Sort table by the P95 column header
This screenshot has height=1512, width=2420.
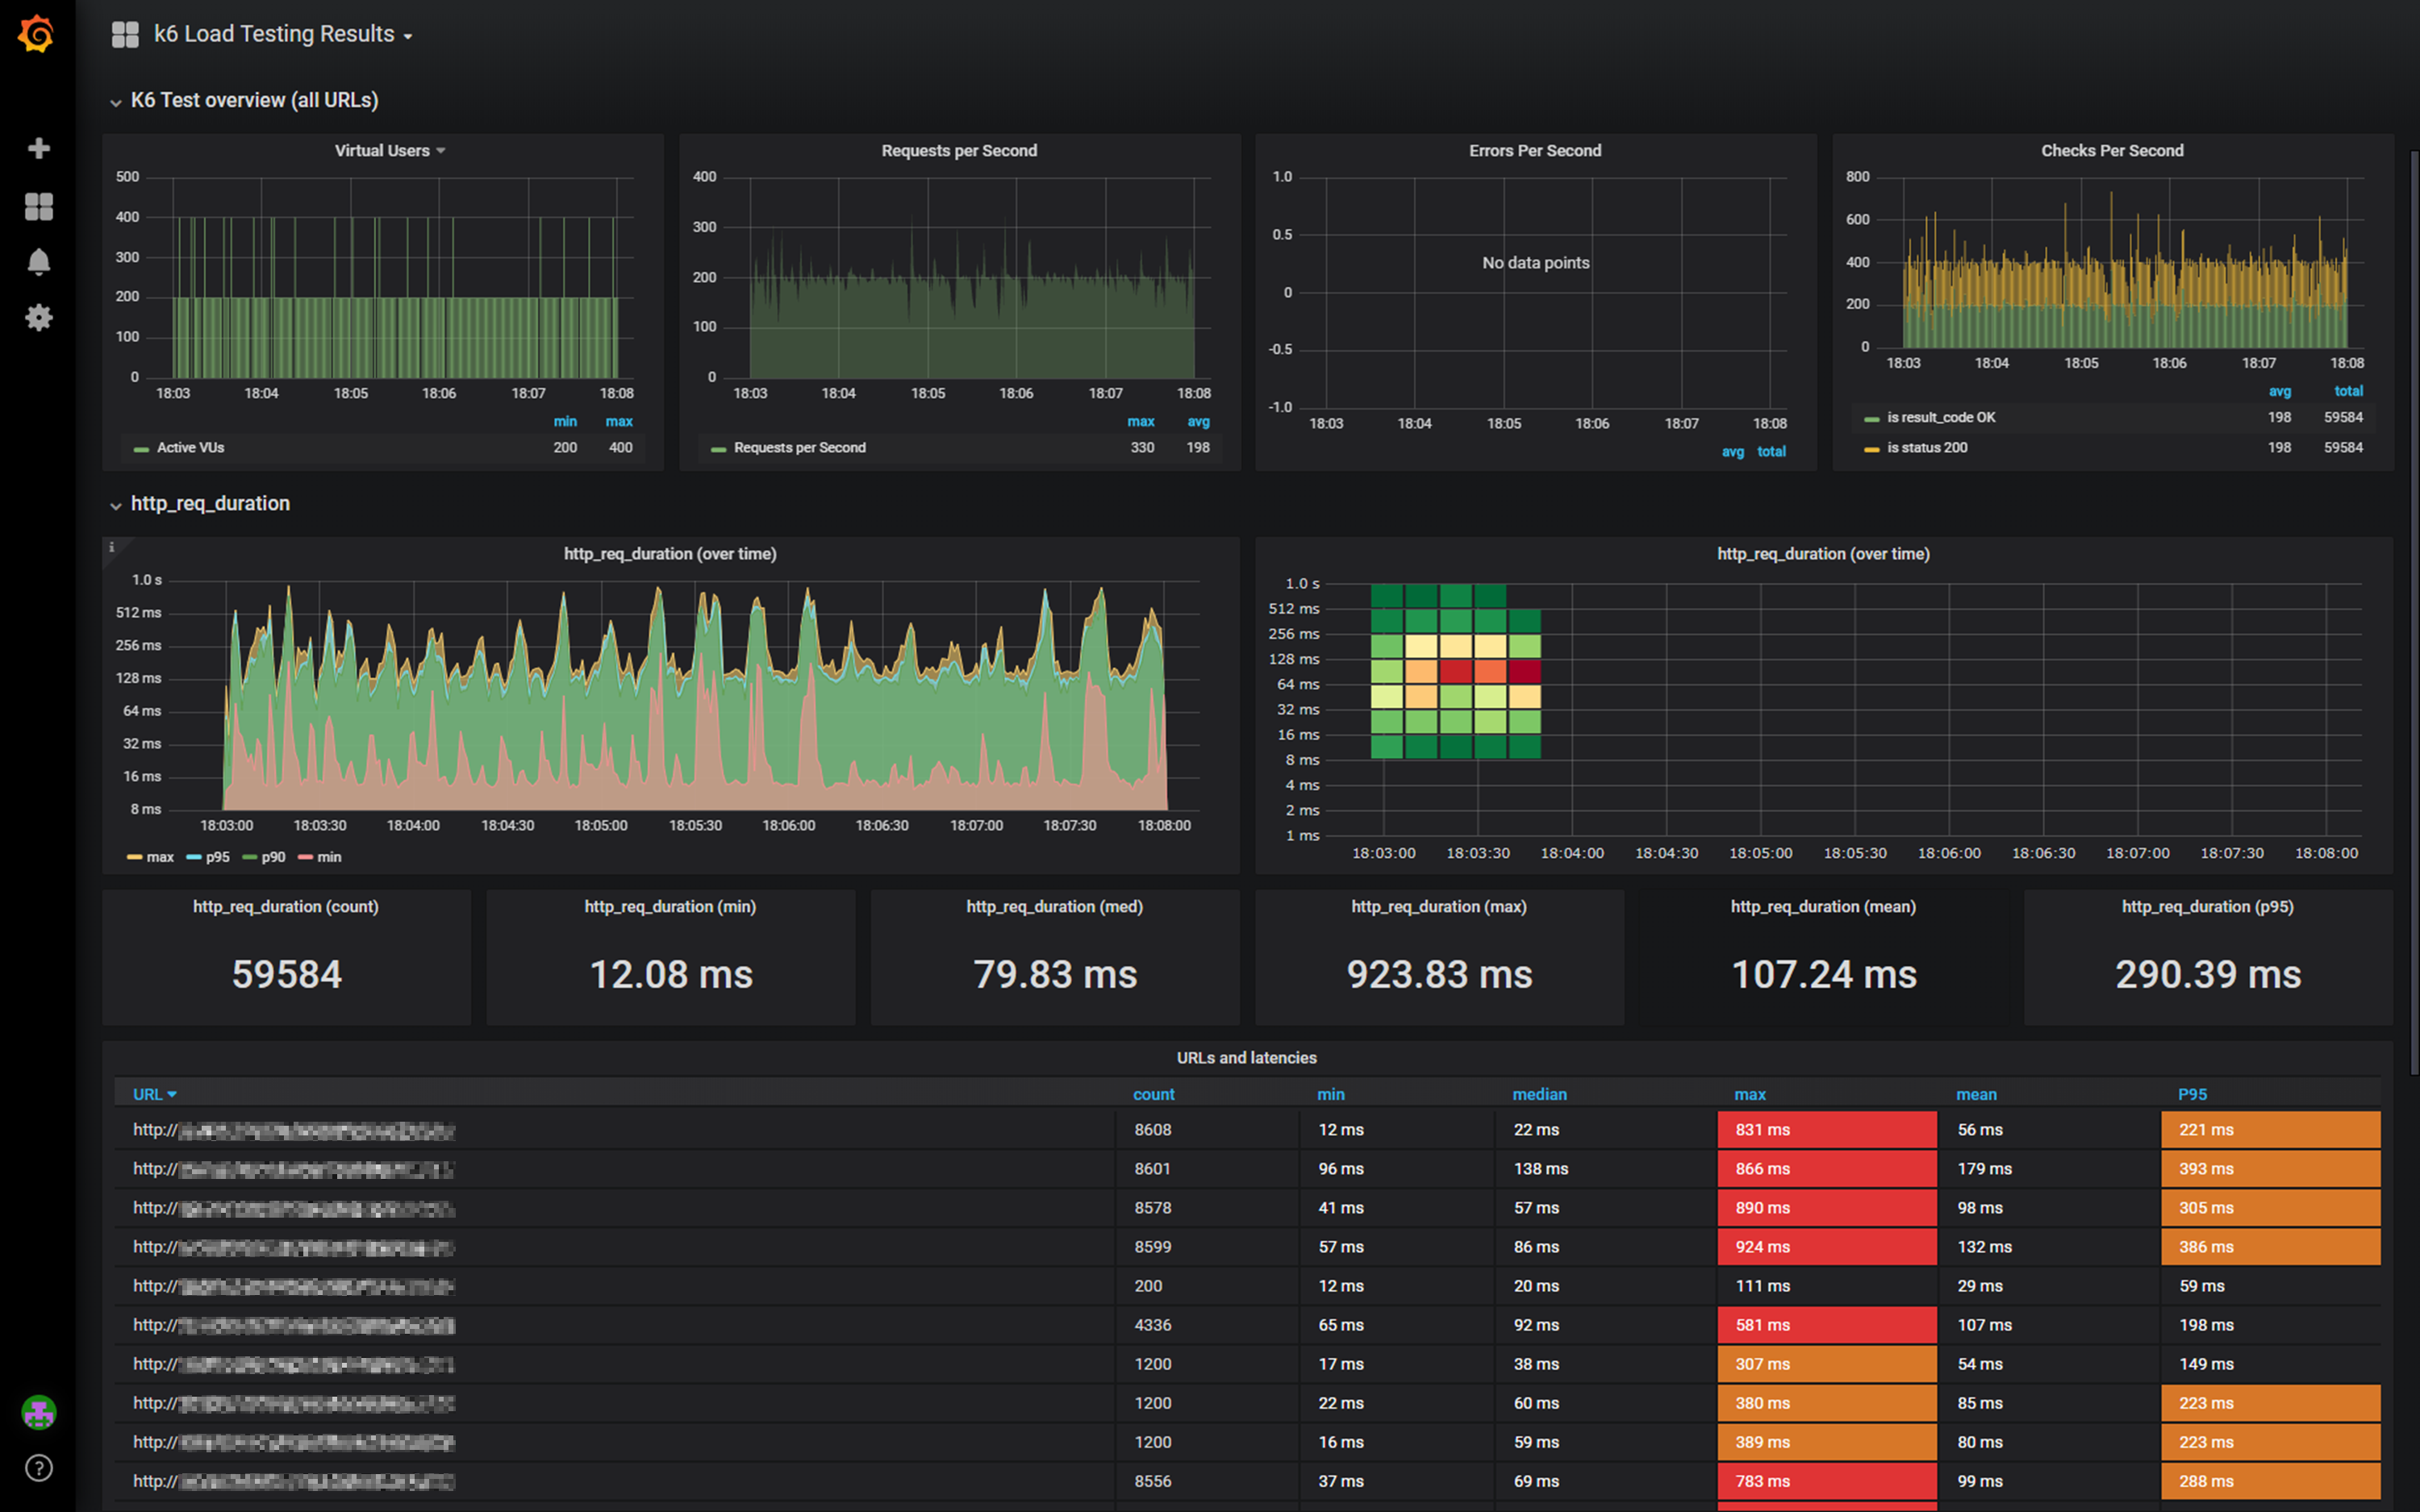coord(2192,1094)
